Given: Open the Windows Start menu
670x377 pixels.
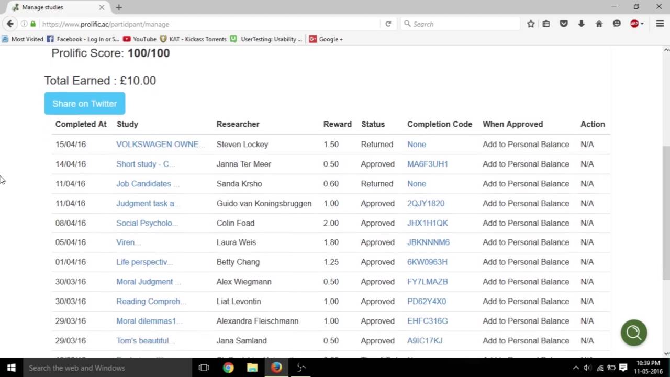Looking at the screenshot, I should pos(12,368).
